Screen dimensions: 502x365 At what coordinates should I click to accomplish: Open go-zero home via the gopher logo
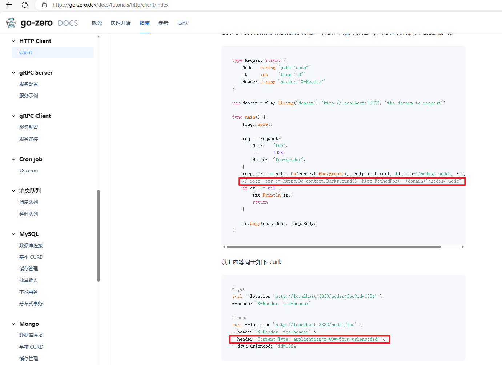[11, 23]
